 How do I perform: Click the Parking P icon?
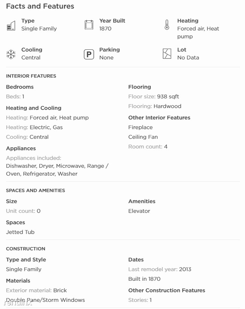pos(89,54)
